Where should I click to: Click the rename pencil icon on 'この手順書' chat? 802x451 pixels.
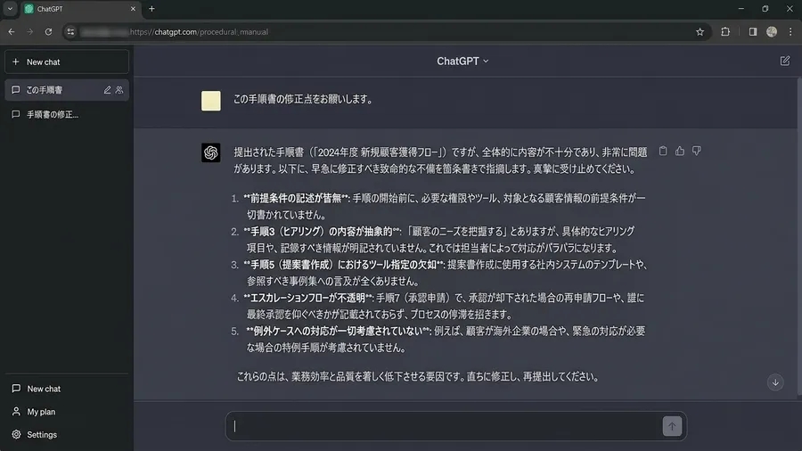108,90
